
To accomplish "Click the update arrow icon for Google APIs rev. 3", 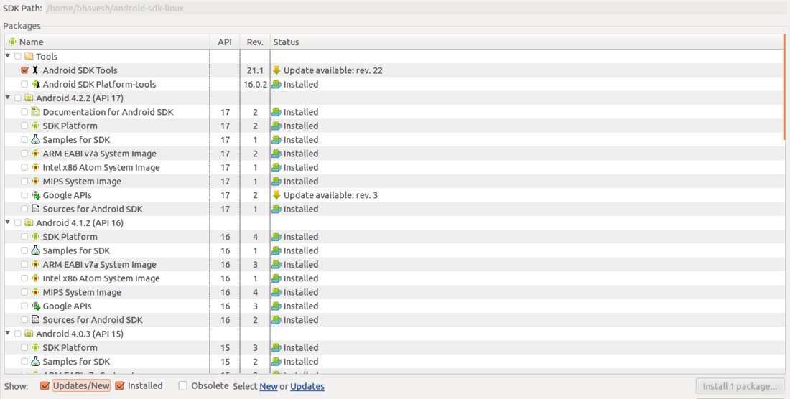I will point(276,195).
